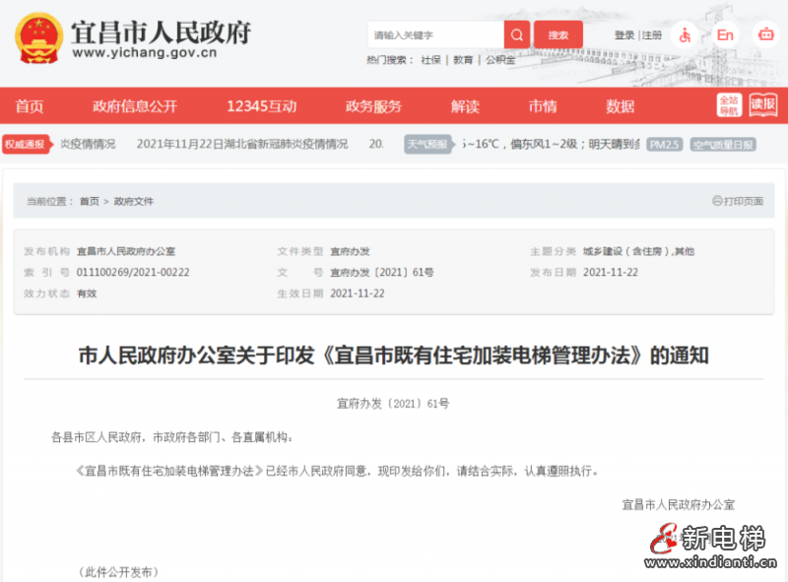Open the 政府信息公开 menu item

[x=135, y=106]
